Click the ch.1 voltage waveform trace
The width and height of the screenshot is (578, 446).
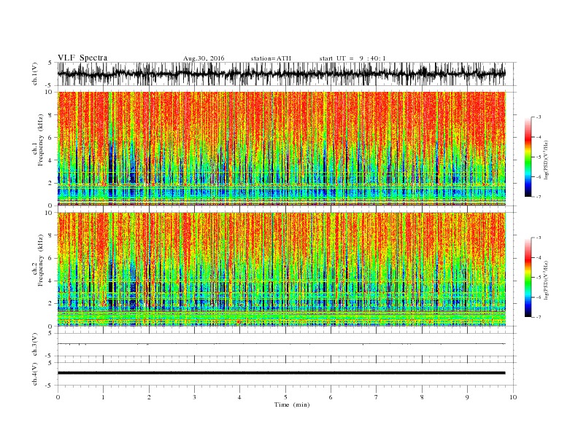tap(282, 74)
